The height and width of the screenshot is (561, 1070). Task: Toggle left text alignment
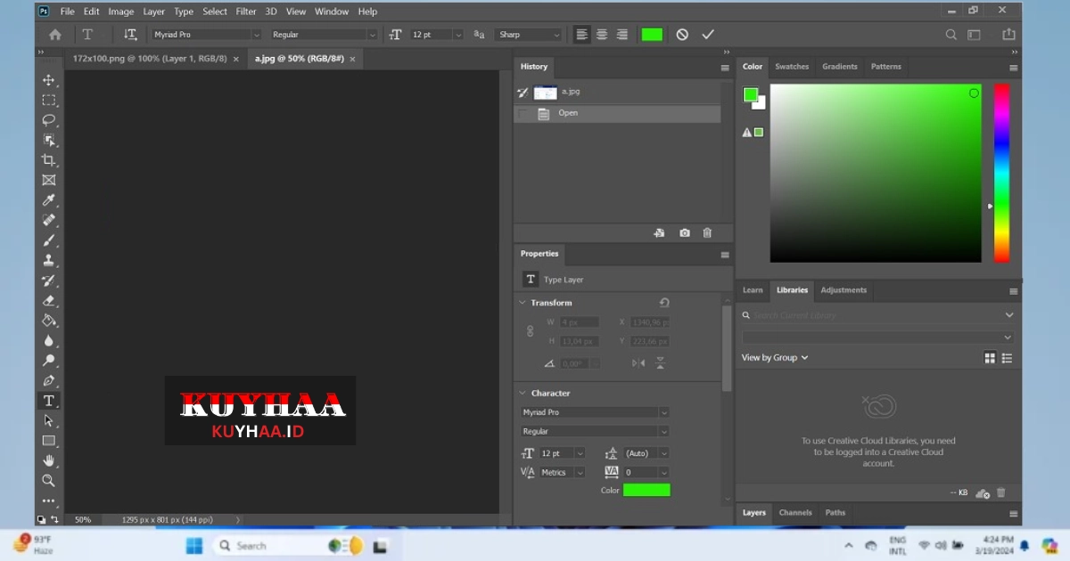pos(581,34)
